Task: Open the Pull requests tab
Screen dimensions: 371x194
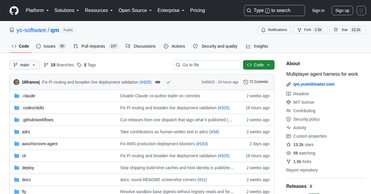Action: pos(96,46)
